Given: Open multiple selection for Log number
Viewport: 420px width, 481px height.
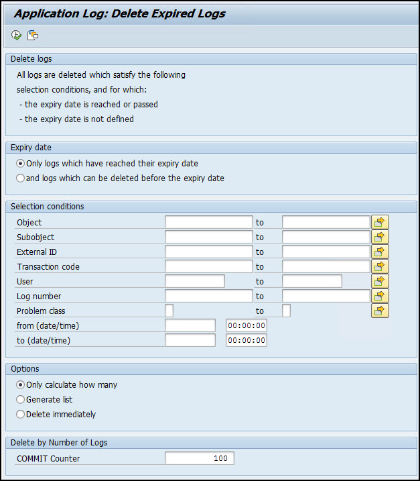Looking at the screenshot, I should (x=380, y=296).
